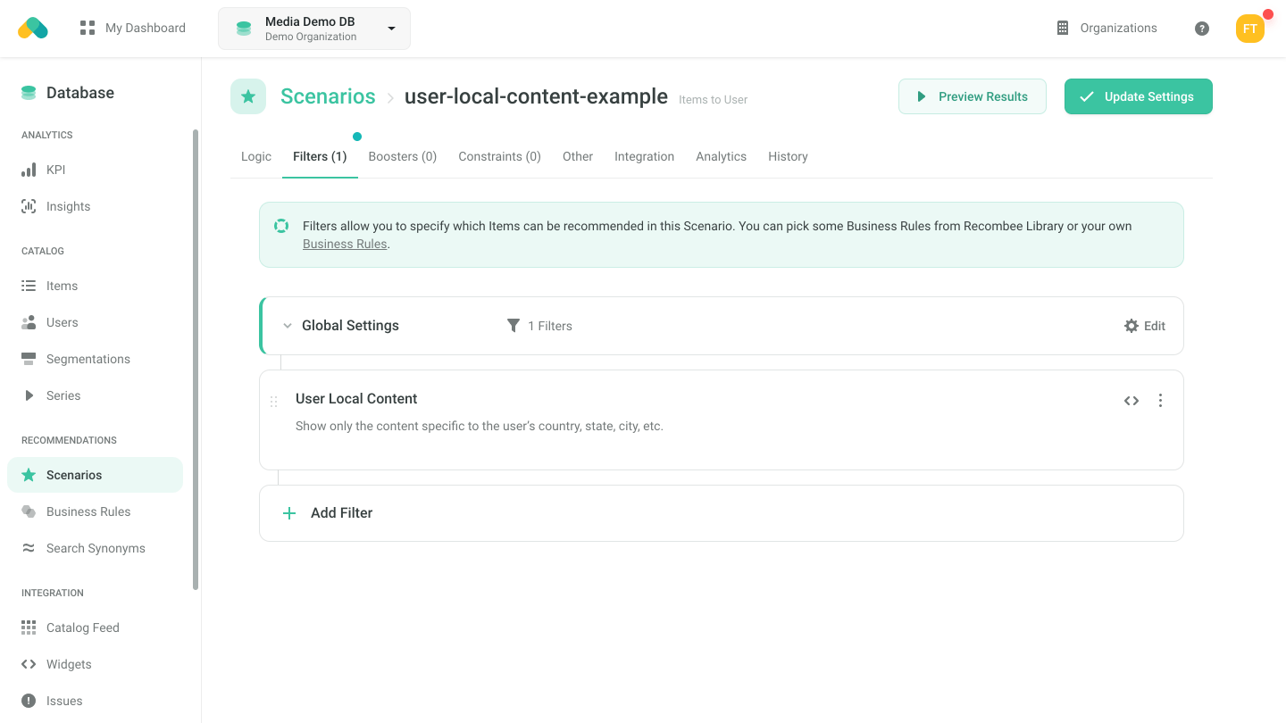Select the Segmentations sidebar icon
Screen dimensions: 1286x723
click(x=29, y=358)
